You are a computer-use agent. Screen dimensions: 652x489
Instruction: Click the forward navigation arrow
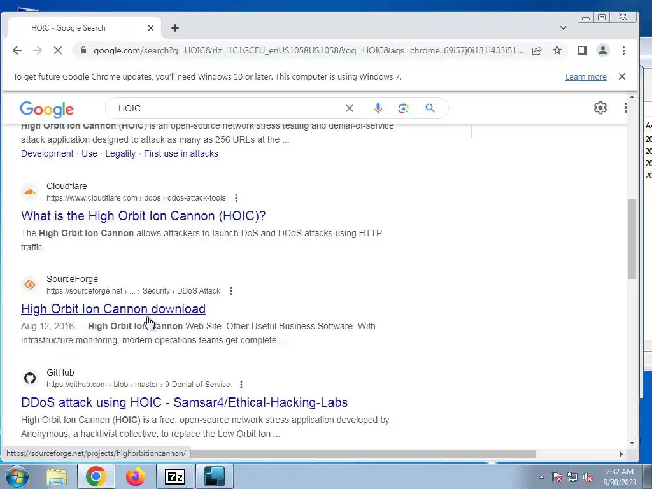[x=38, y=50]
